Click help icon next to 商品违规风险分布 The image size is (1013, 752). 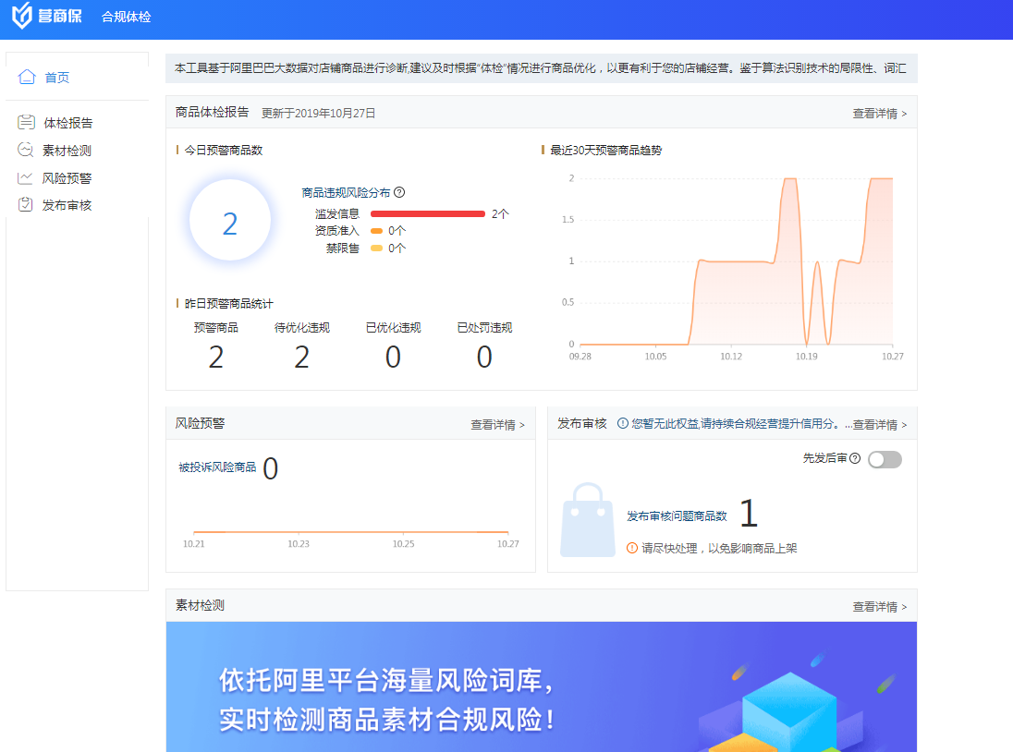(x=399, y=193)
